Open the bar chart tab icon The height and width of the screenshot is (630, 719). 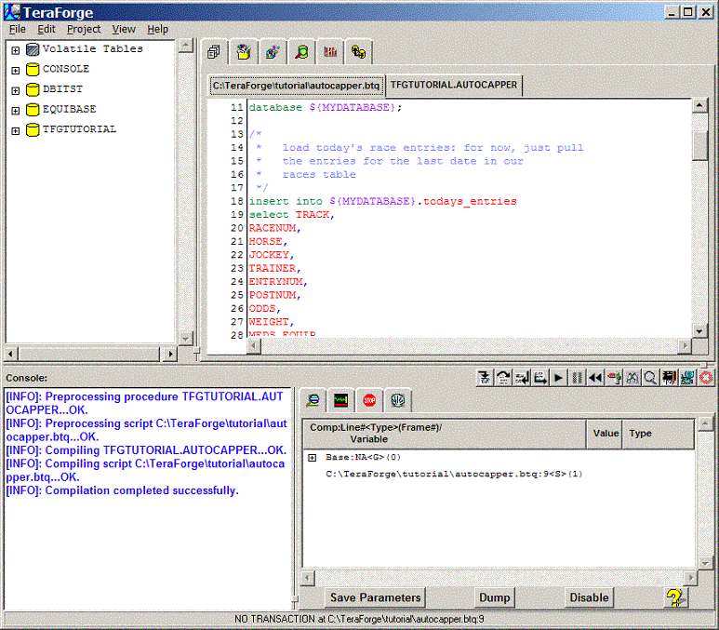click(330, 52)
